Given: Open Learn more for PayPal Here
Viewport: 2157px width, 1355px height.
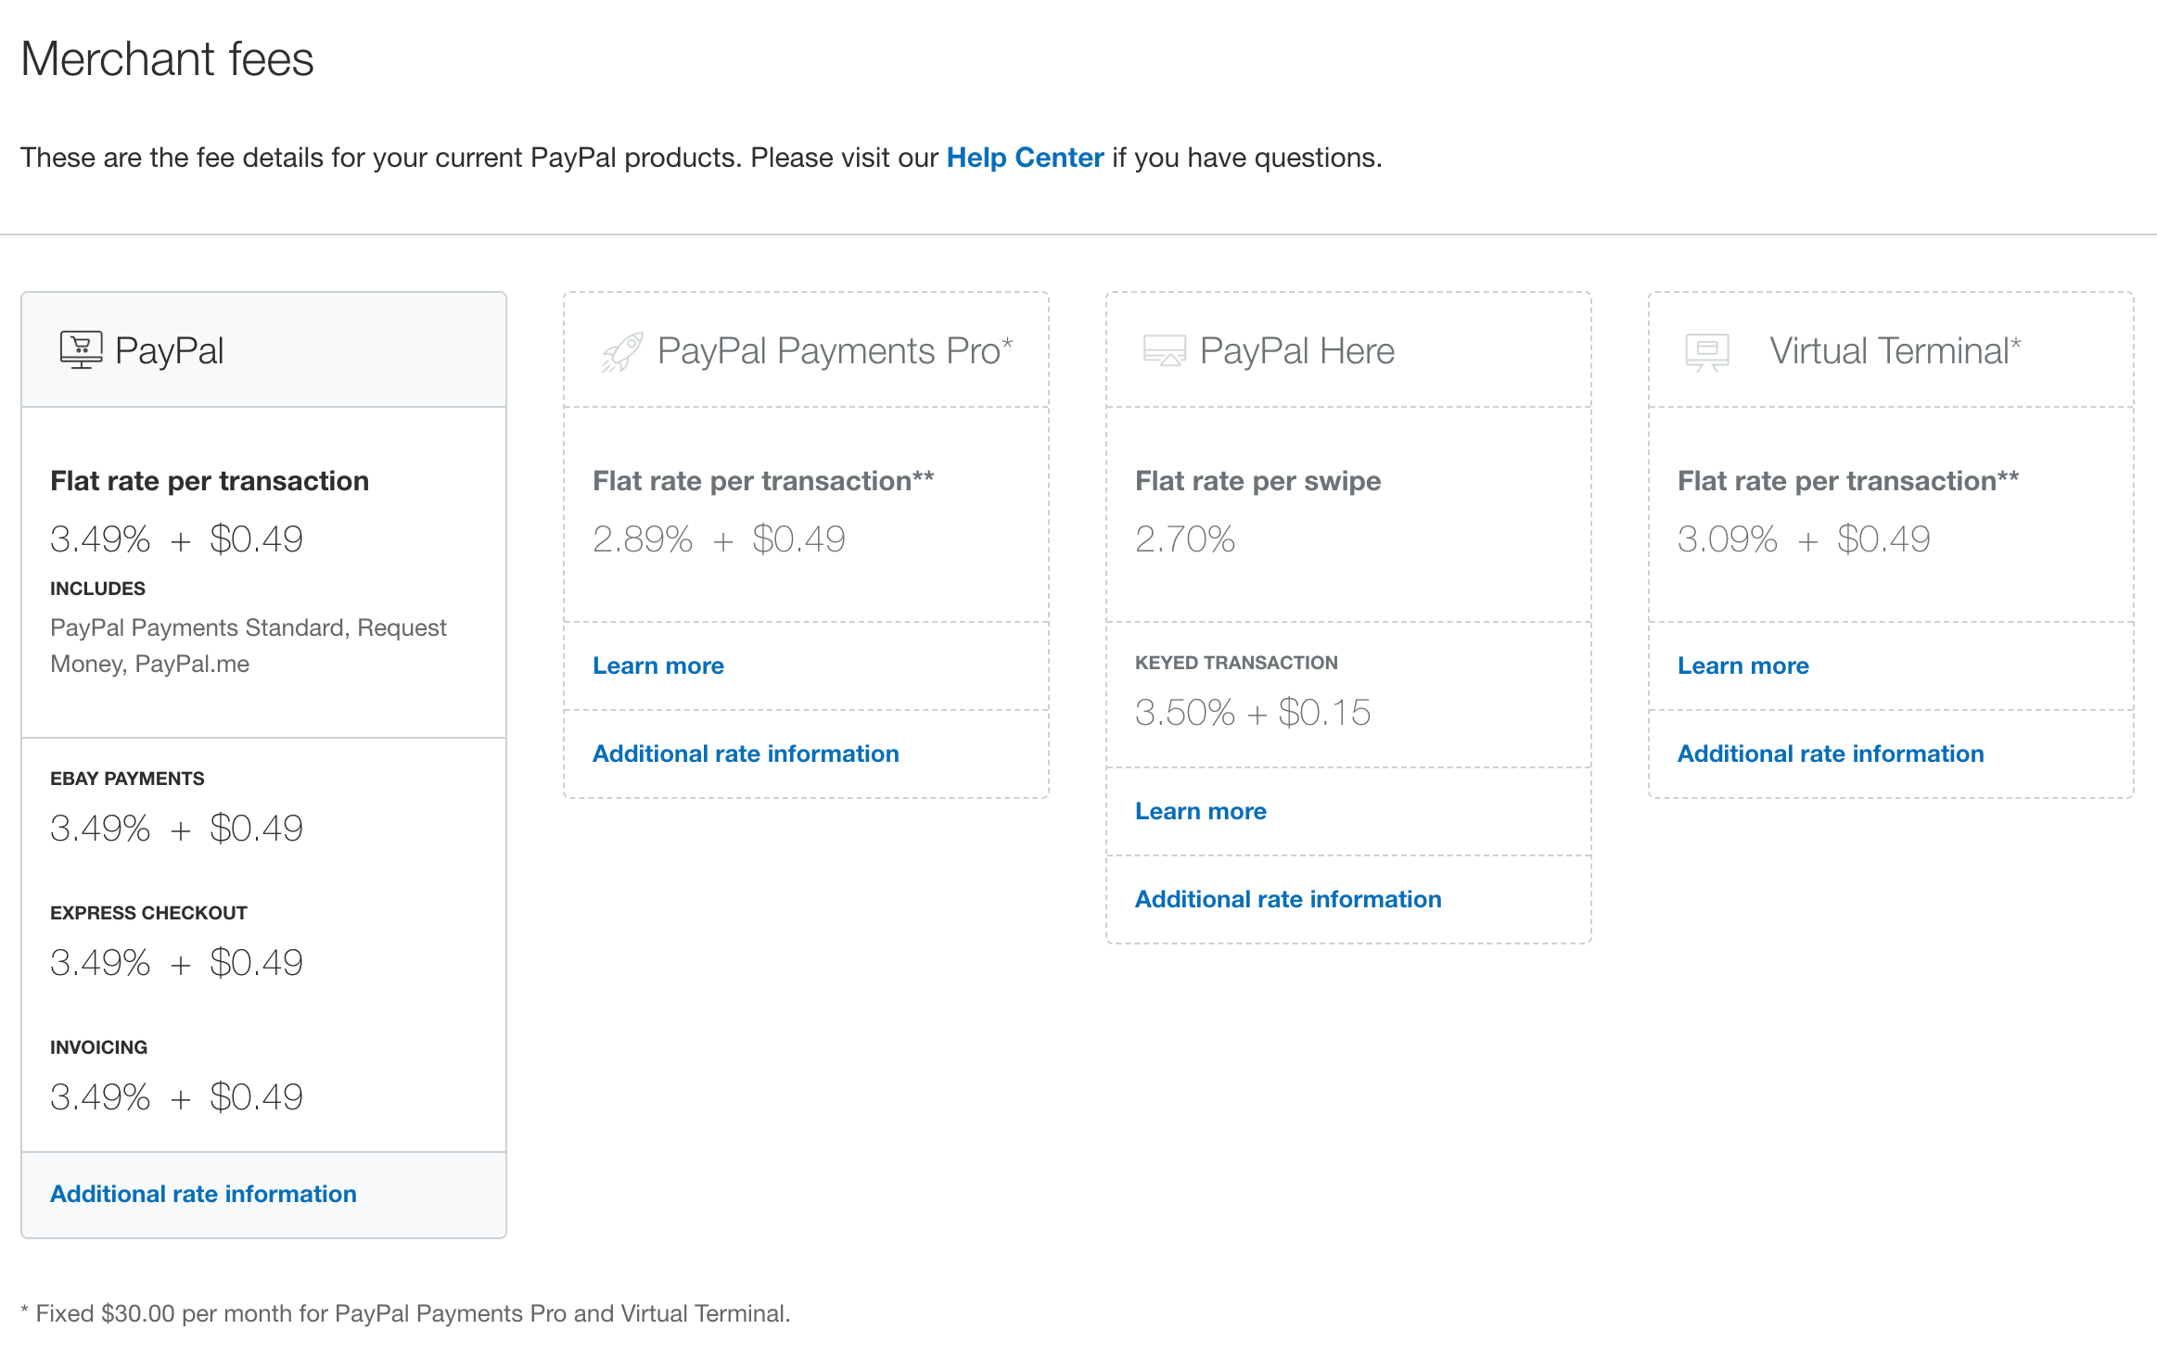Looking at the screenshot, I should click(x=1200, y=810).
